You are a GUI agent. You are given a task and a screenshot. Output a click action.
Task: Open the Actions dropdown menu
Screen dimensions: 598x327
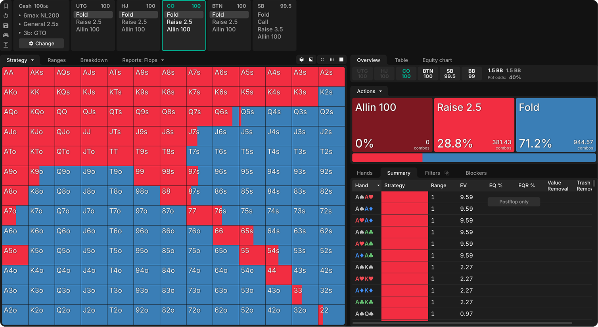click(x=370, y=91)
